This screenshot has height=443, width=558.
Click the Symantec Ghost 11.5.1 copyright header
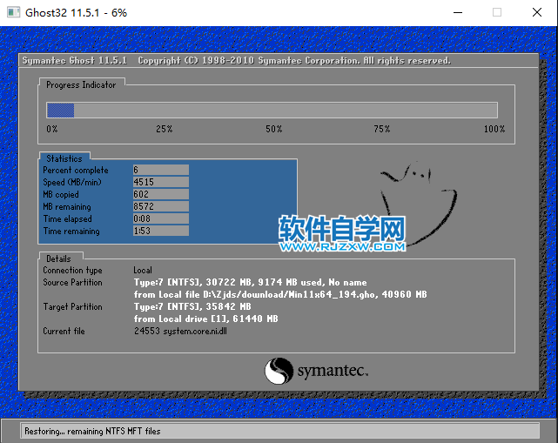pos(237,61)
